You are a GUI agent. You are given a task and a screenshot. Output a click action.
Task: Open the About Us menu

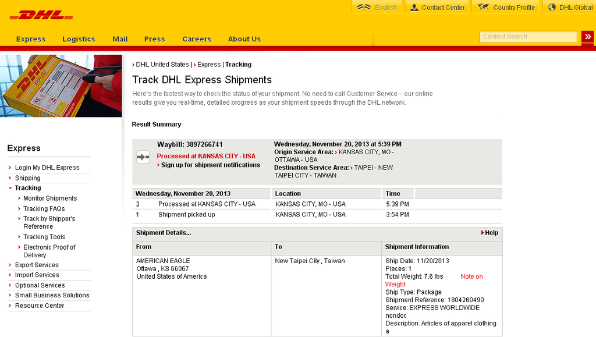coord(244,39)
